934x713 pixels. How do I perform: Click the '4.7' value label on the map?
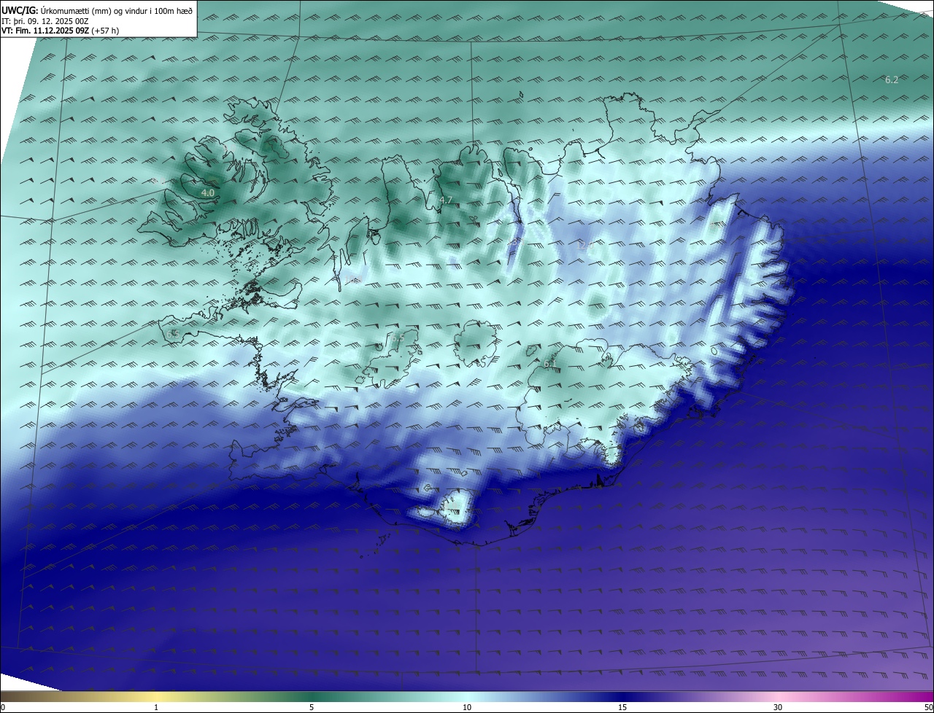click(446, 200)
